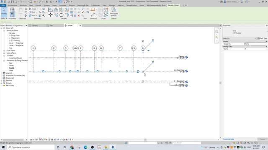Screen dimensions: 268x150
Task: Select Schedules/Quantities (all) in the browser
Action: coord(15,75)
